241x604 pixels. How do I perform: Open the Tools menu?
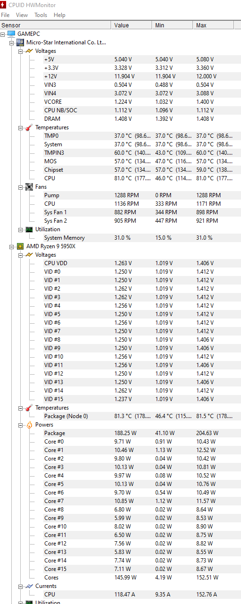(x=40, y=15)
